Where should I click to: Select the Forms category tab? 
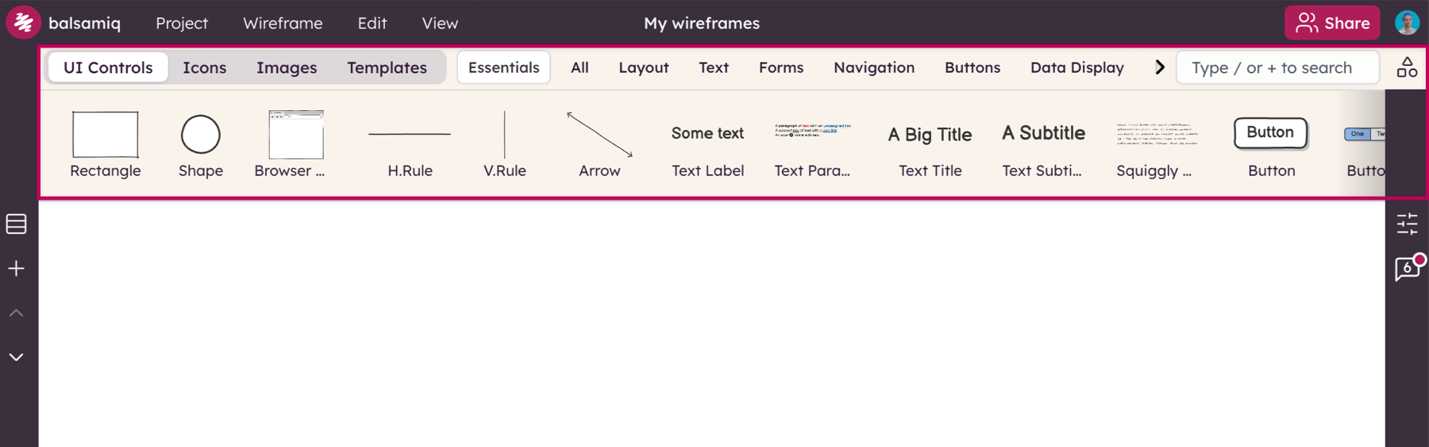(x=781, y=67)
